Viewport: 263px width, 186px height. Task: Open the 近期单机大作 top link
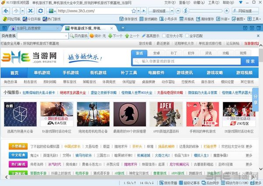184,44
